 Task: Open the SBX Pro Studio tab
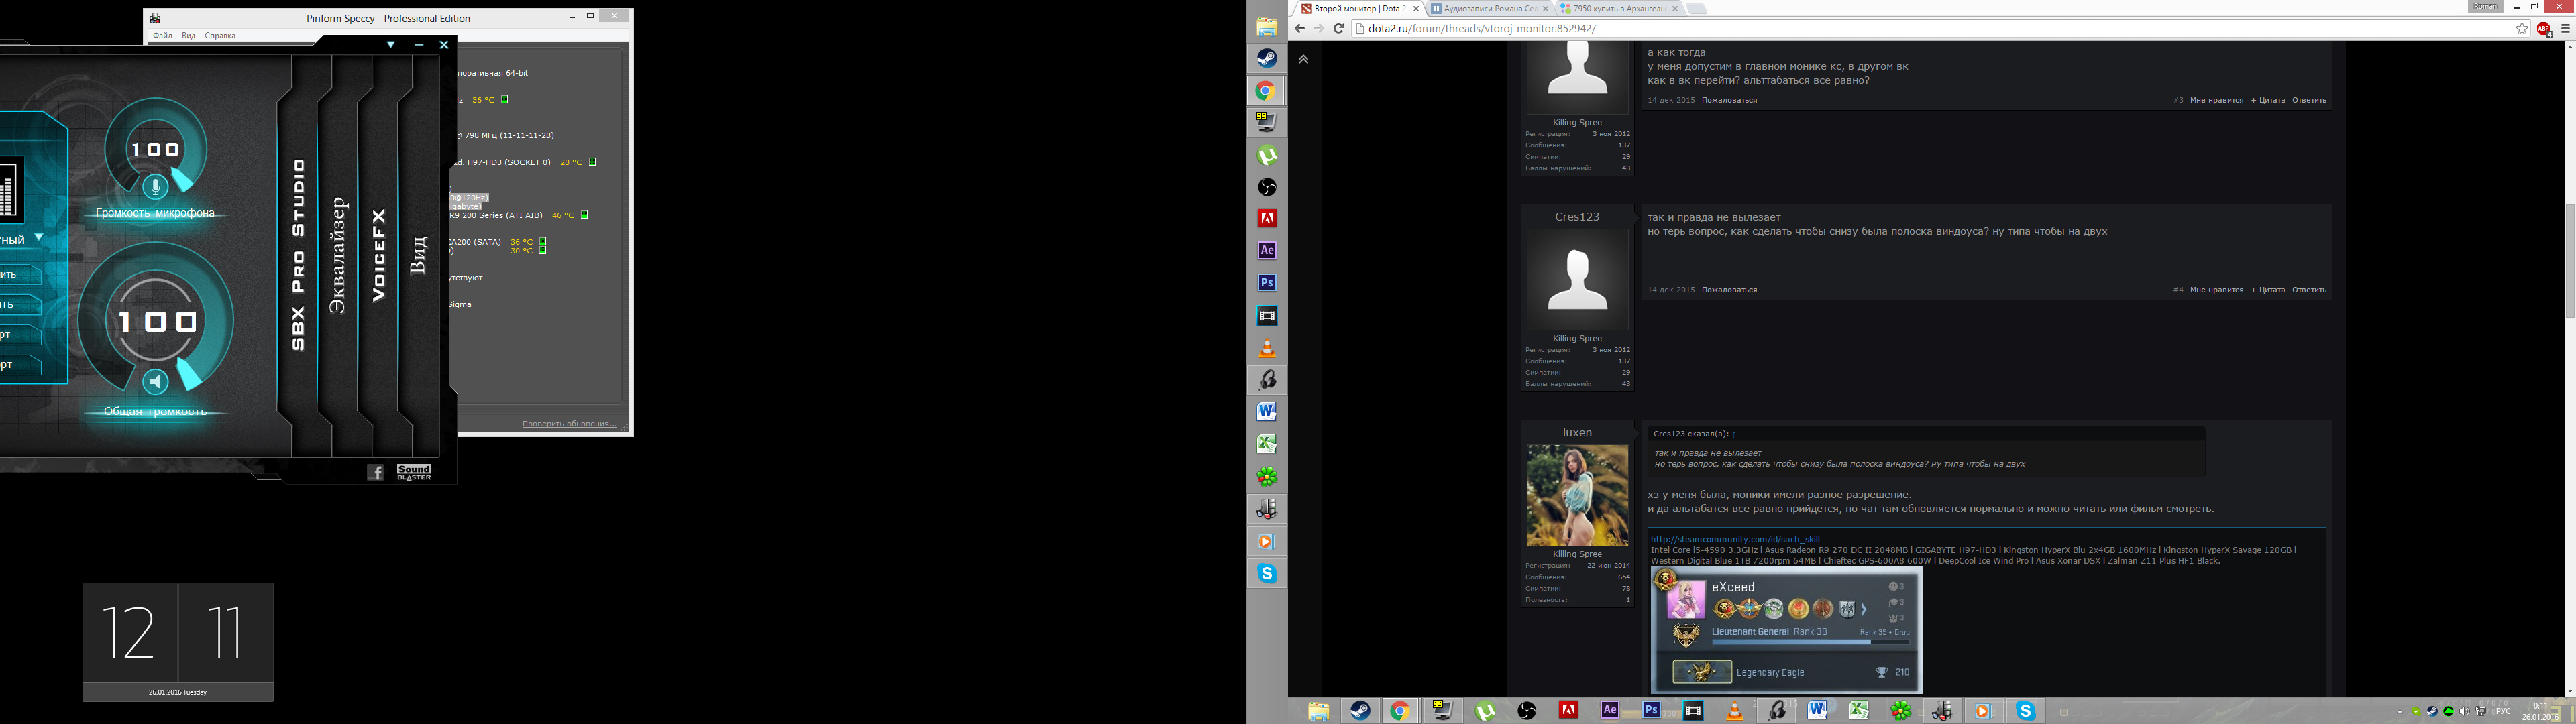298,254
